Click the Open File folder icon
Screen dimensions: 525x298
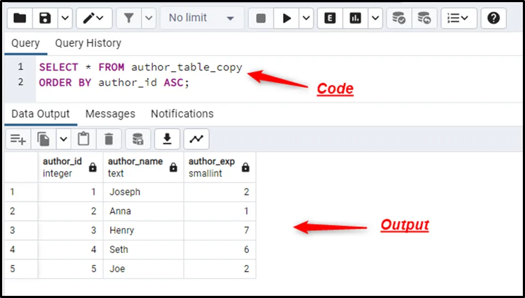point(20,18)
